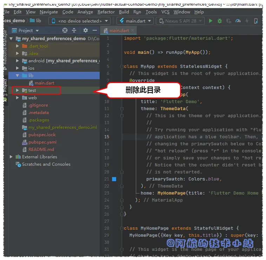
Task: Fold the MyHomePage class at line 28
Action: pyautogui.click(x=122, y=228)
